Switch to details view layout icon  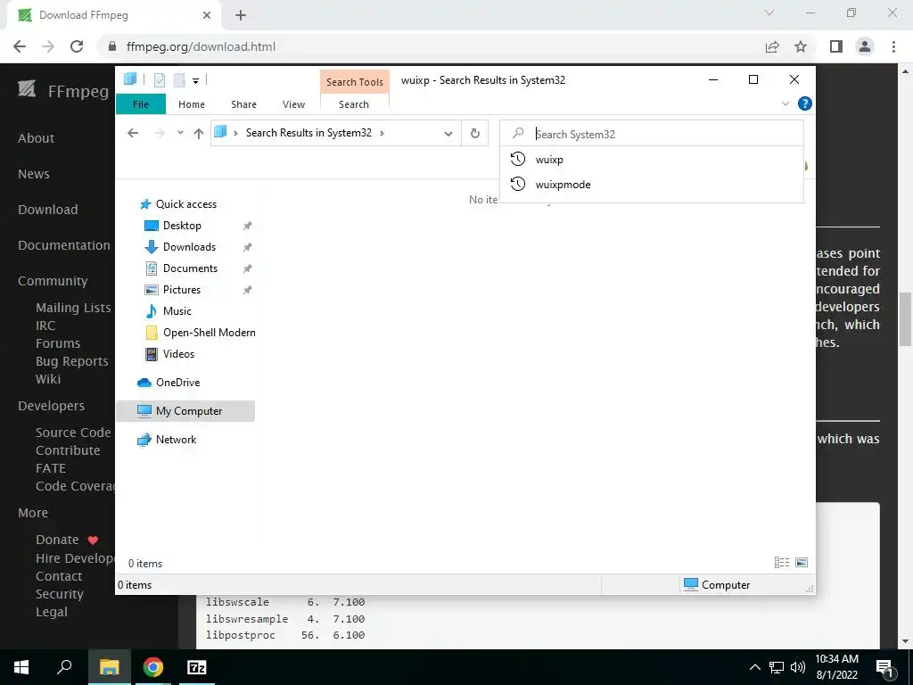pos(782,563)
